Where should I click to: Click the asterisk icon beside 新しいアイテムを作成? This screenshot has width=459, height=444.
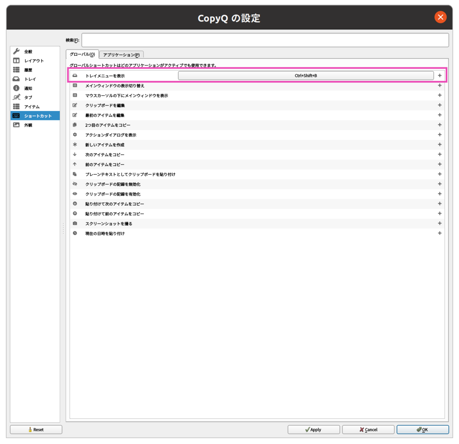click(x=75, y=145)
